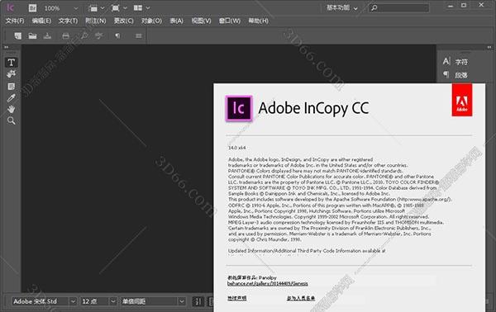Click the search magnifier icon in the title bar
The width and height of the screenshot is (496, 312).
click(x=374, y=8)
